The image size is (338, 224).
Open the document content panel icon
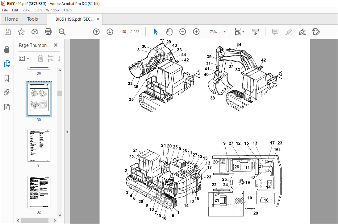[7, 107]
